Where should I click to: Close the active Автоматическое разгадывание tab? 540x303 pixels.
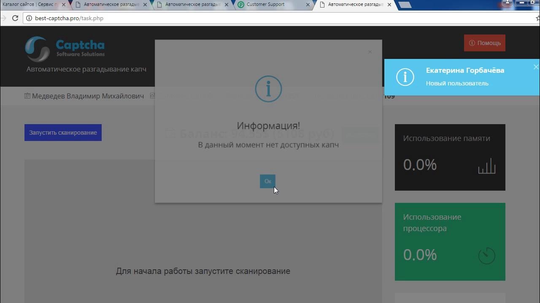pos(389,5)
